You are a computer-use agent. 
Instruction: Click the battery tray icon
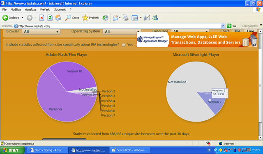pos(235,150)
